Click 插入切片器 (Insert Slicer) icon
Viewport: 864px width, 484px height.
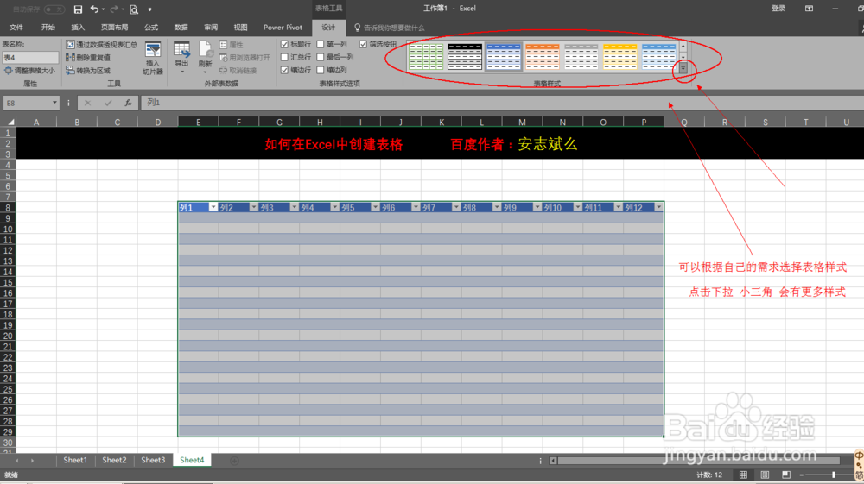(153, 58)
